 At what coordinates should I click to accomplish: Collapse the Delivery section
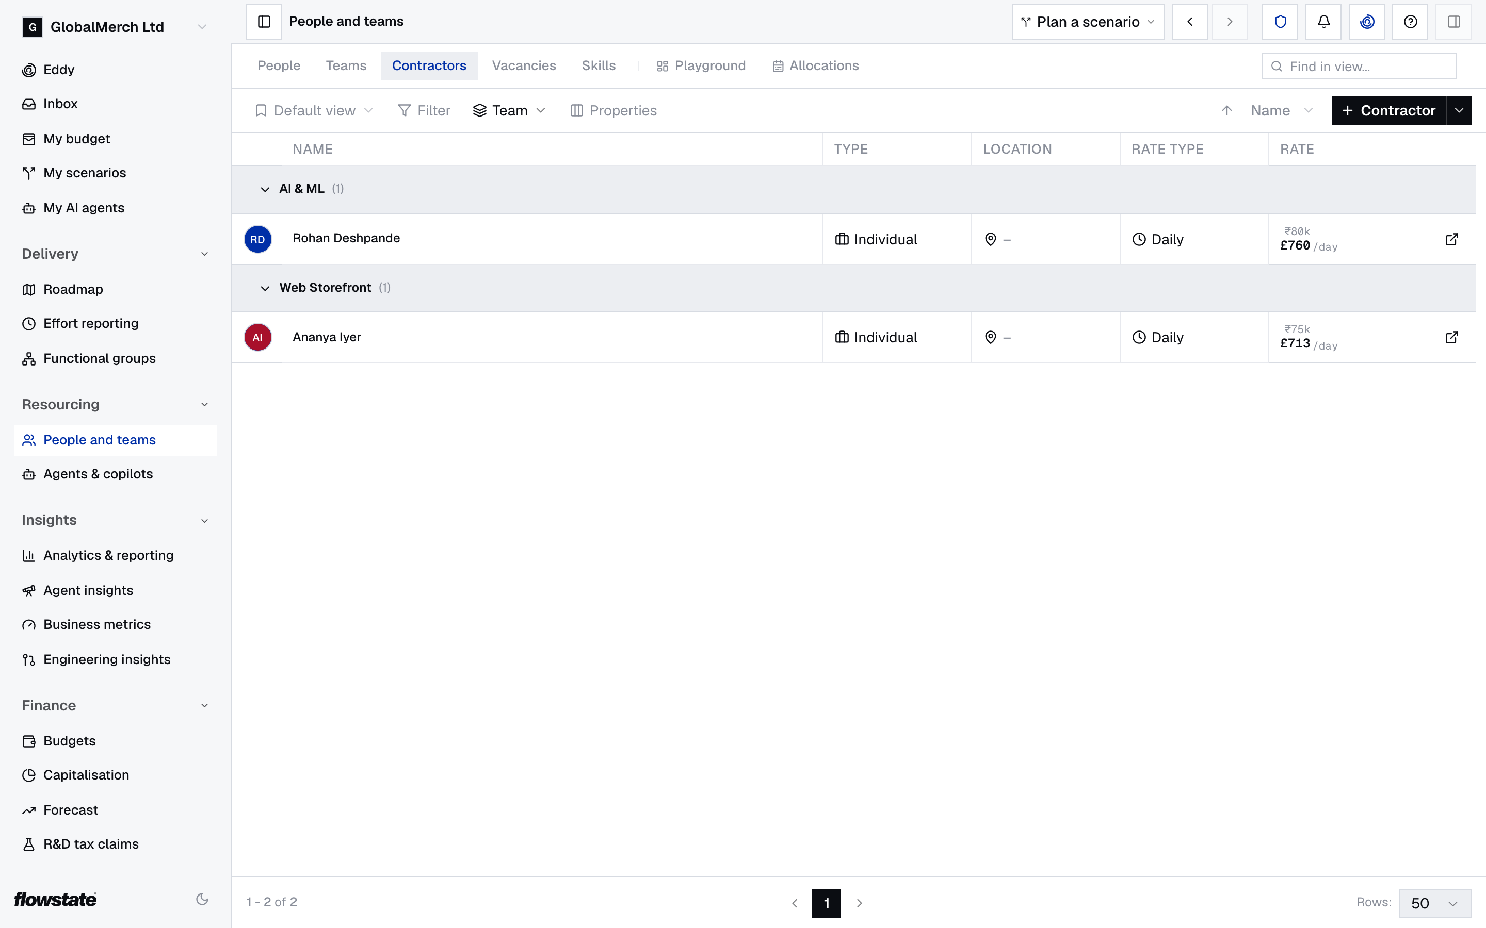point(204,254)
